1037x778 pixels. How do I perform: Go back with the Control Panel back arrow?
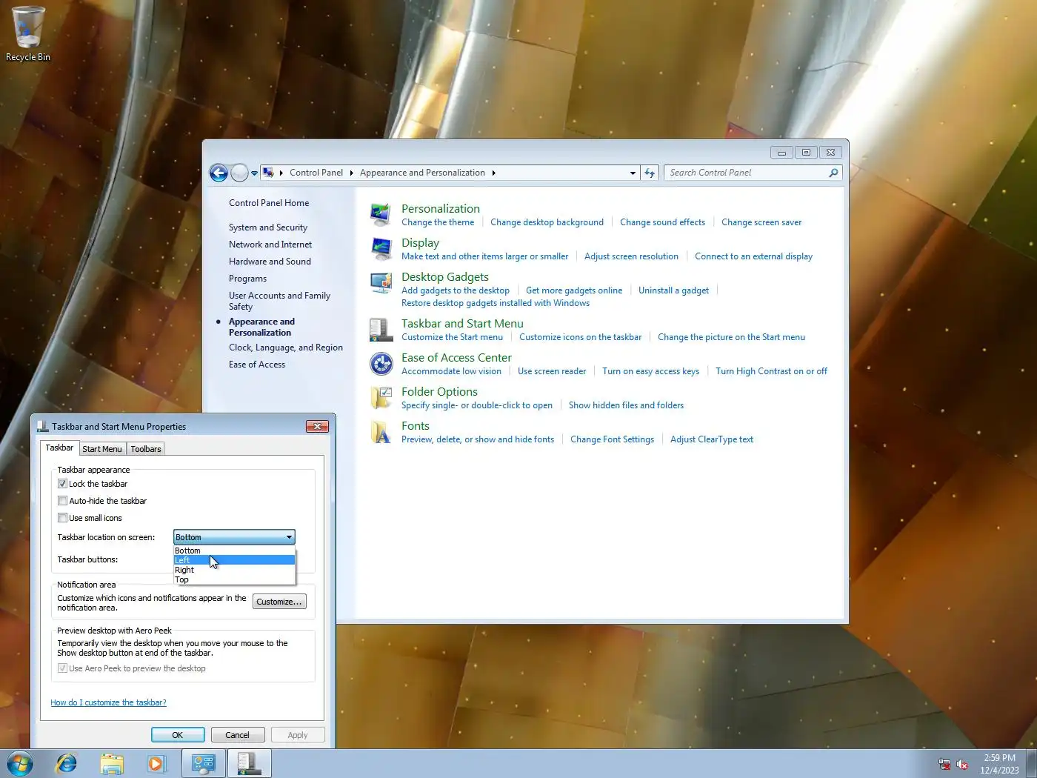point(219,173)
